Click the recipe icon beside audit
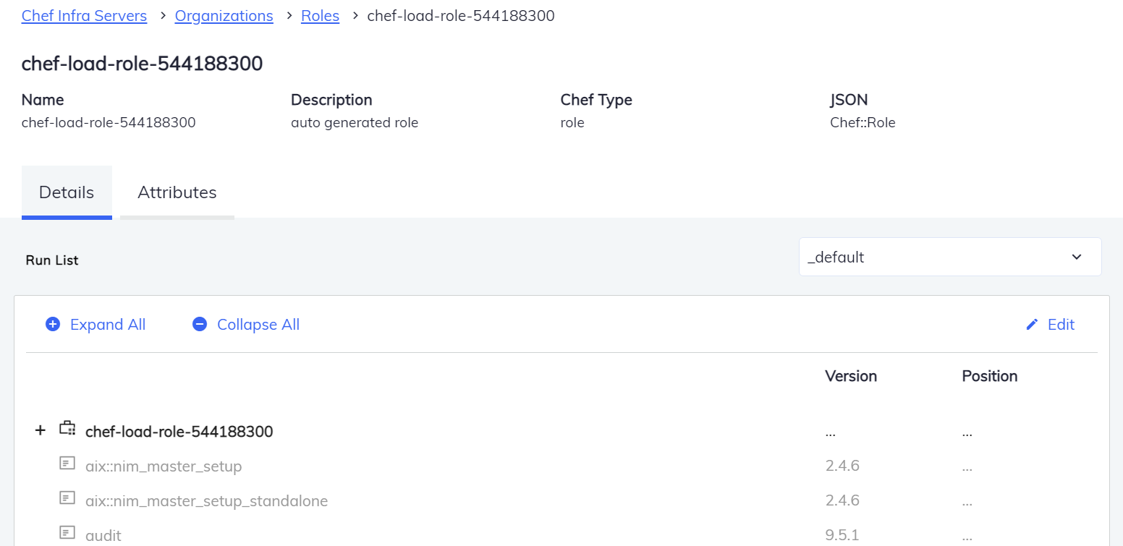Screen dimensions: 1123x546 [x=67, y=533]
